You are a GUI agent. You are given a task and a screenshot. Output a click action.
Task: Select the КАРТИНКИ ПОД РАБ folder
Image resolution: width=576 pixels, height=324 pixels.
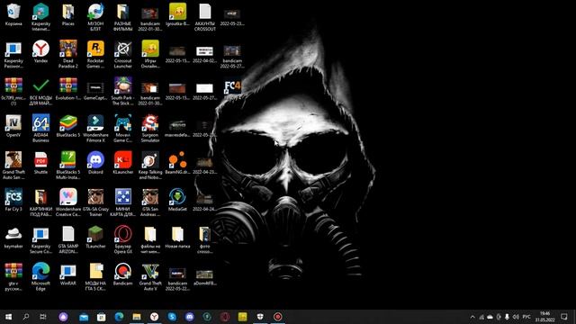[x=40, y=202]
